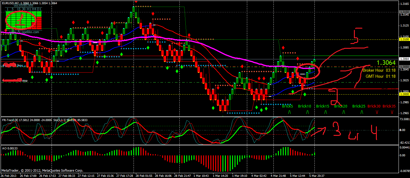Click the Brick15 label
410x178 pixels.
(323, 106)
